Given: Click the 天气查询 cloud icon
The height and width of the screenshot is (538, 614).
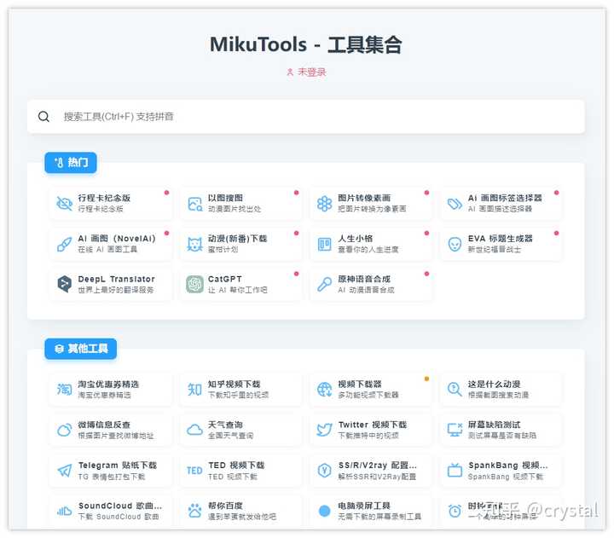Looking at the screenshot, I should click(x=194, y=430).
